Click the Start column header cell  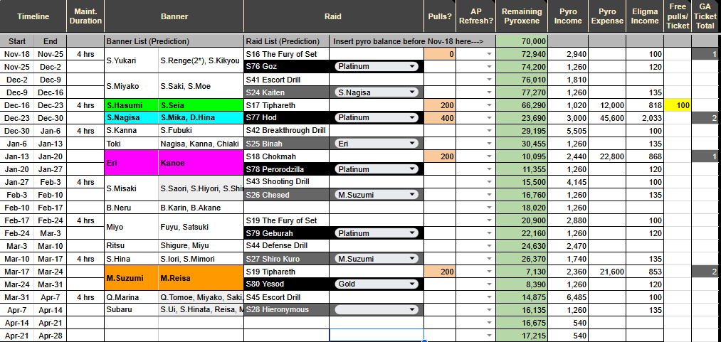(x=16, y=41)
